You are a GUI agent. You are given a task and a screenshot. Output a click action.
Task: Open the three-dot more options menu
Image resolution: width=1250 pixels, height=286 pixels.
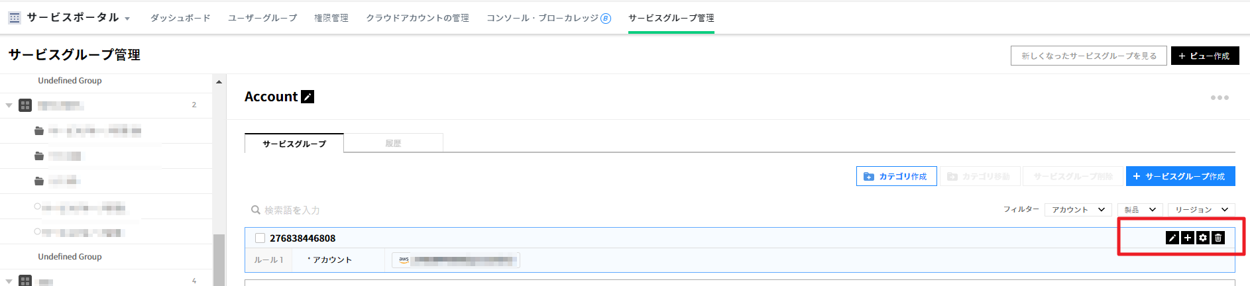point(1220,97)
